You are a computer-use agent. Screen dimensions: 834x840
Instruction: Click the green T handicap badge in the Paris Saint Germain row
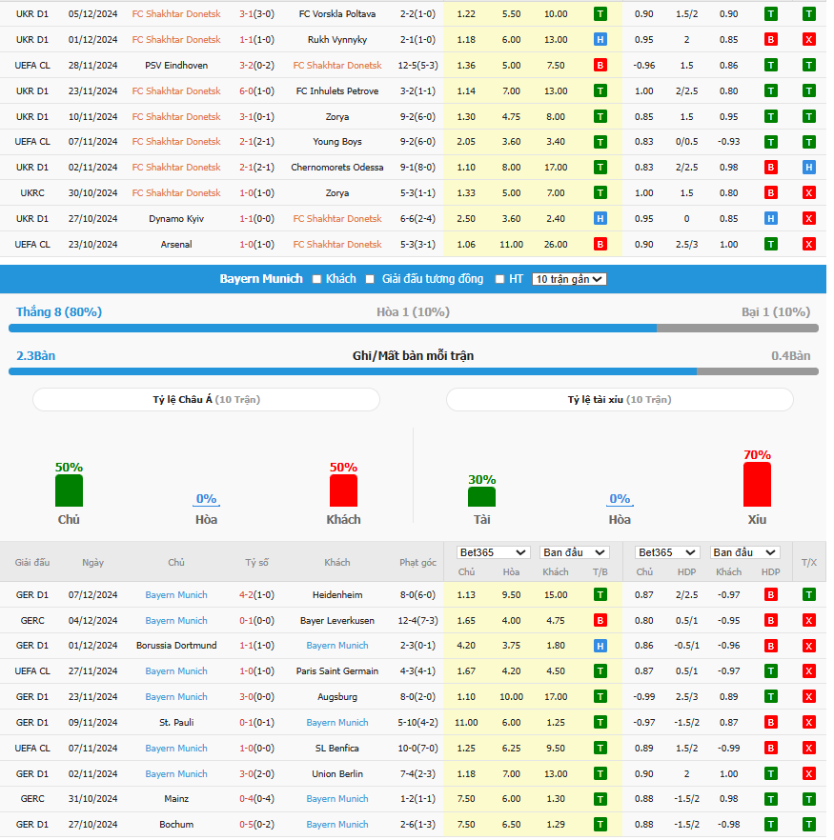click(x=771, y=670)
